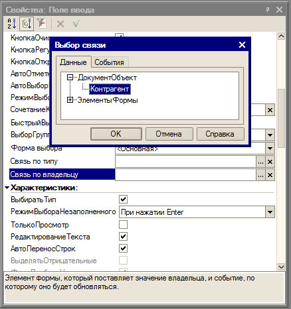This screenshot has width=291, height=309.
Task: Select the ДокументОбъект tree item
Action: click(x=107, y=78)
